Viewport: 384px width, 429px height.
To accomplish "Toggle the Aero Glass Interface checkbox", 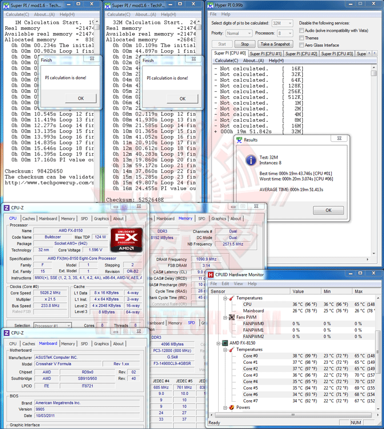I will point(301,45).
